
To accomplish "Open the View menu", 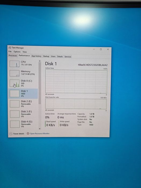I will tap(25, 52).
